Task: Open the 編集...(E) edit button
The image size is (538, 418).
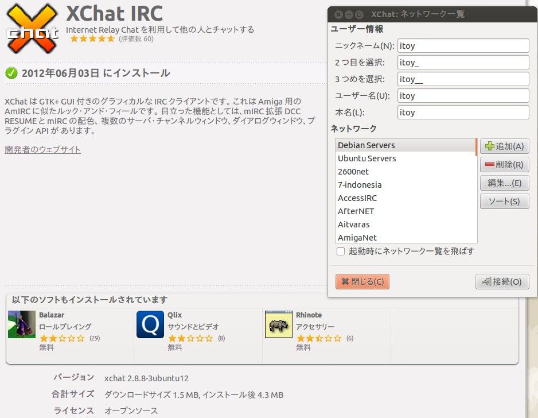Action: point(504,183)
